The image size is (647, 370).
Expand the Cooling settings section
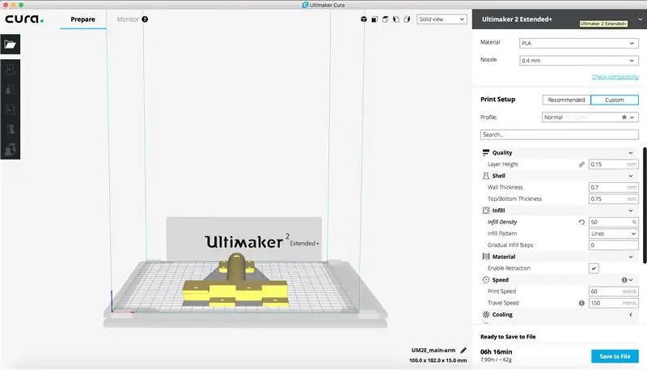click(631, 315)
